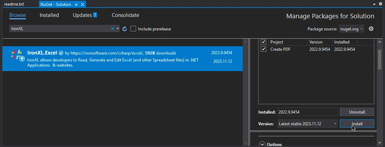Click the refresh icon beside the search box
Image resolution: width=385 pixels, height=147 pixels.
125,29
